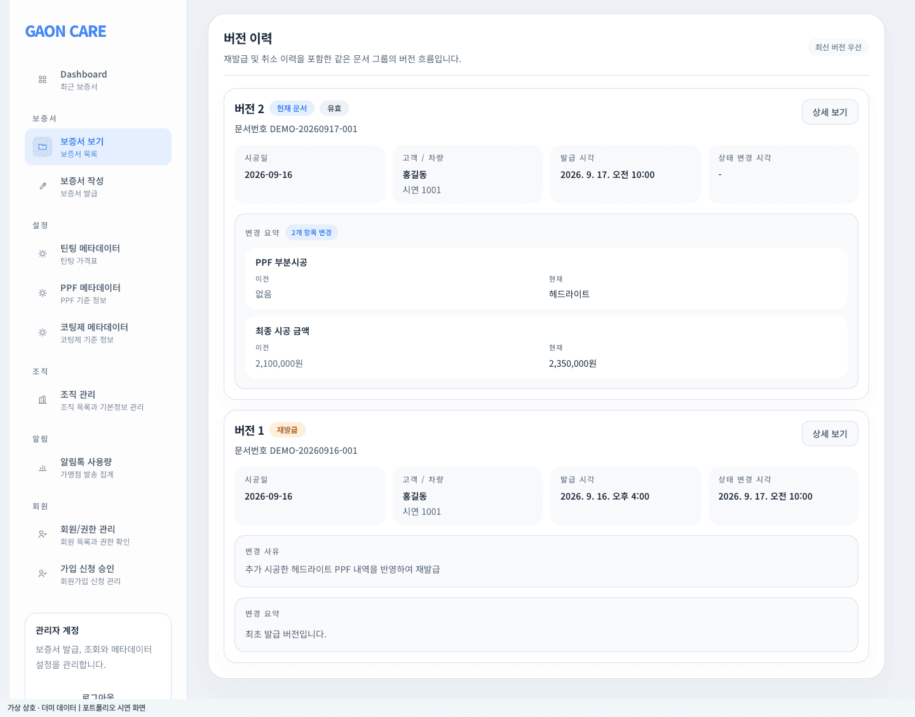Select the 보증서 작성 pencil icon
915x717 pixels.
tap(43, 186)
